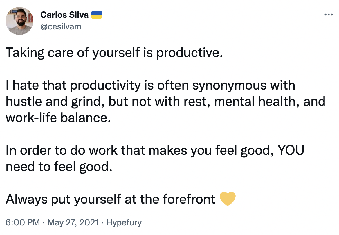The image size is (339, 235).
Task: Click the 'need to feel good.' line
Action: [59, 167]
